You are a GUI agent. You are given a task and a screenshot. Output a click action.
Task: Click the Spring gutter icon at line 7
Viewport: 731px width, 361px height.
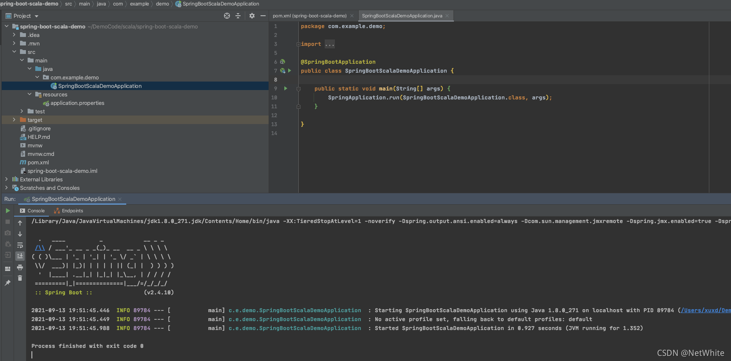click(x=282, y=71)
